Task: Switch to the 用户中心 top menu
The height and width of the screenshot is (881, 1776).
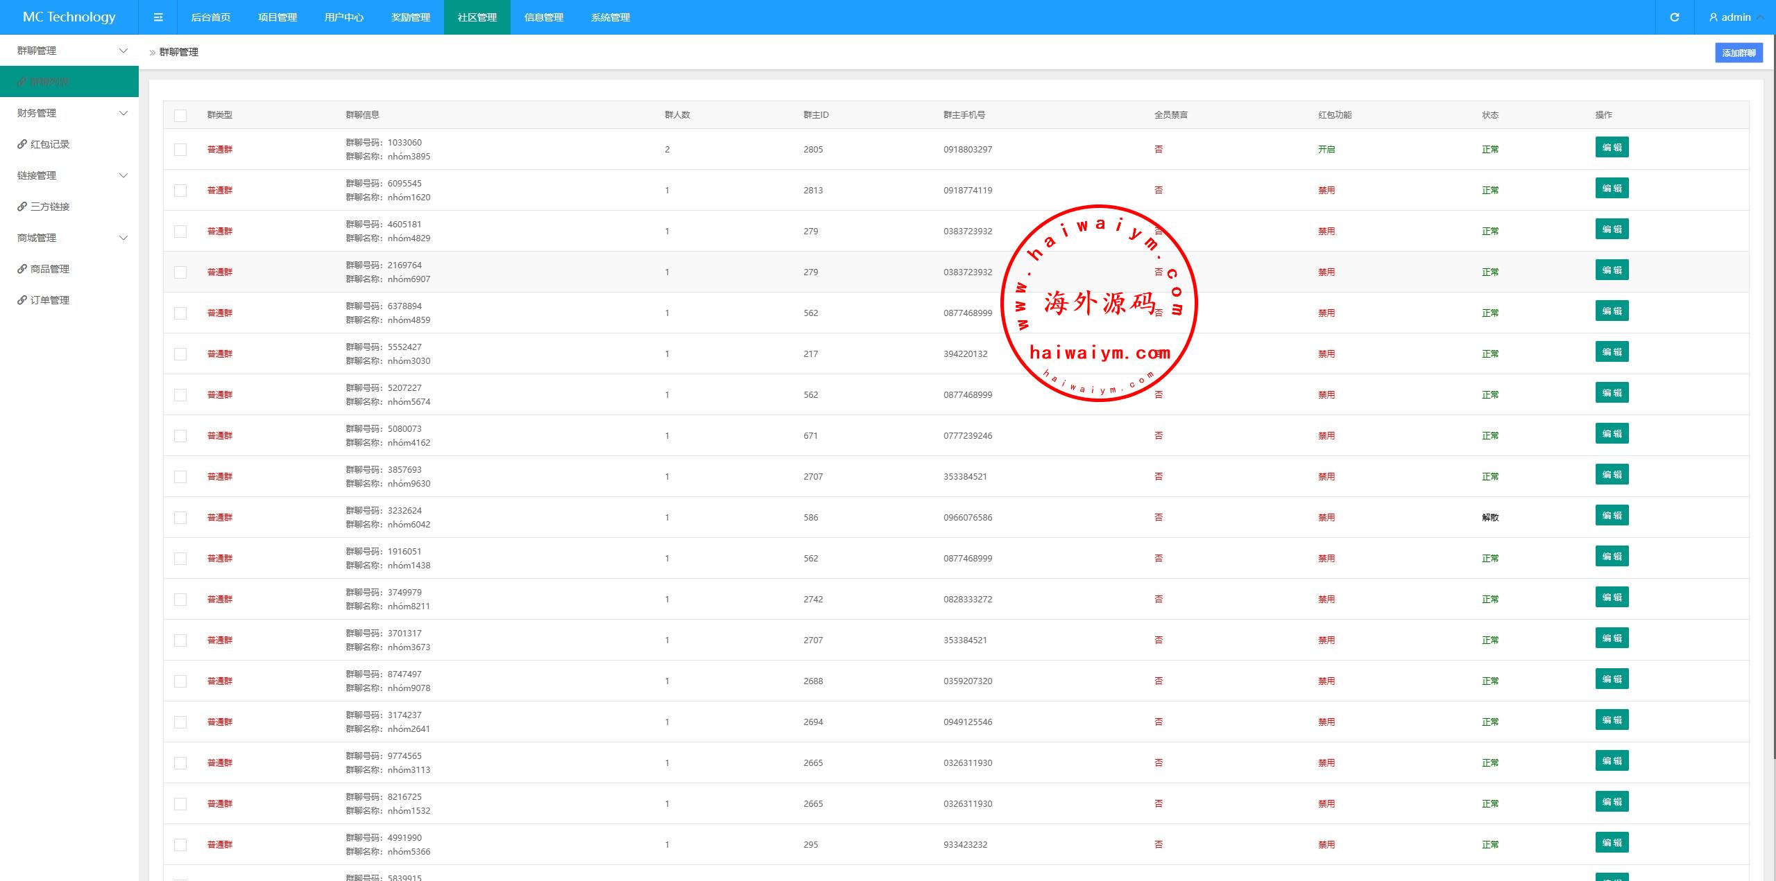Action: point(343,17)
